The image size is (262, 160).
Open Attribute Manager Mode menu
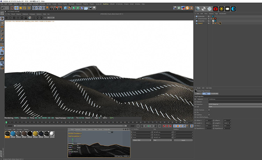[x=198, y=88]
